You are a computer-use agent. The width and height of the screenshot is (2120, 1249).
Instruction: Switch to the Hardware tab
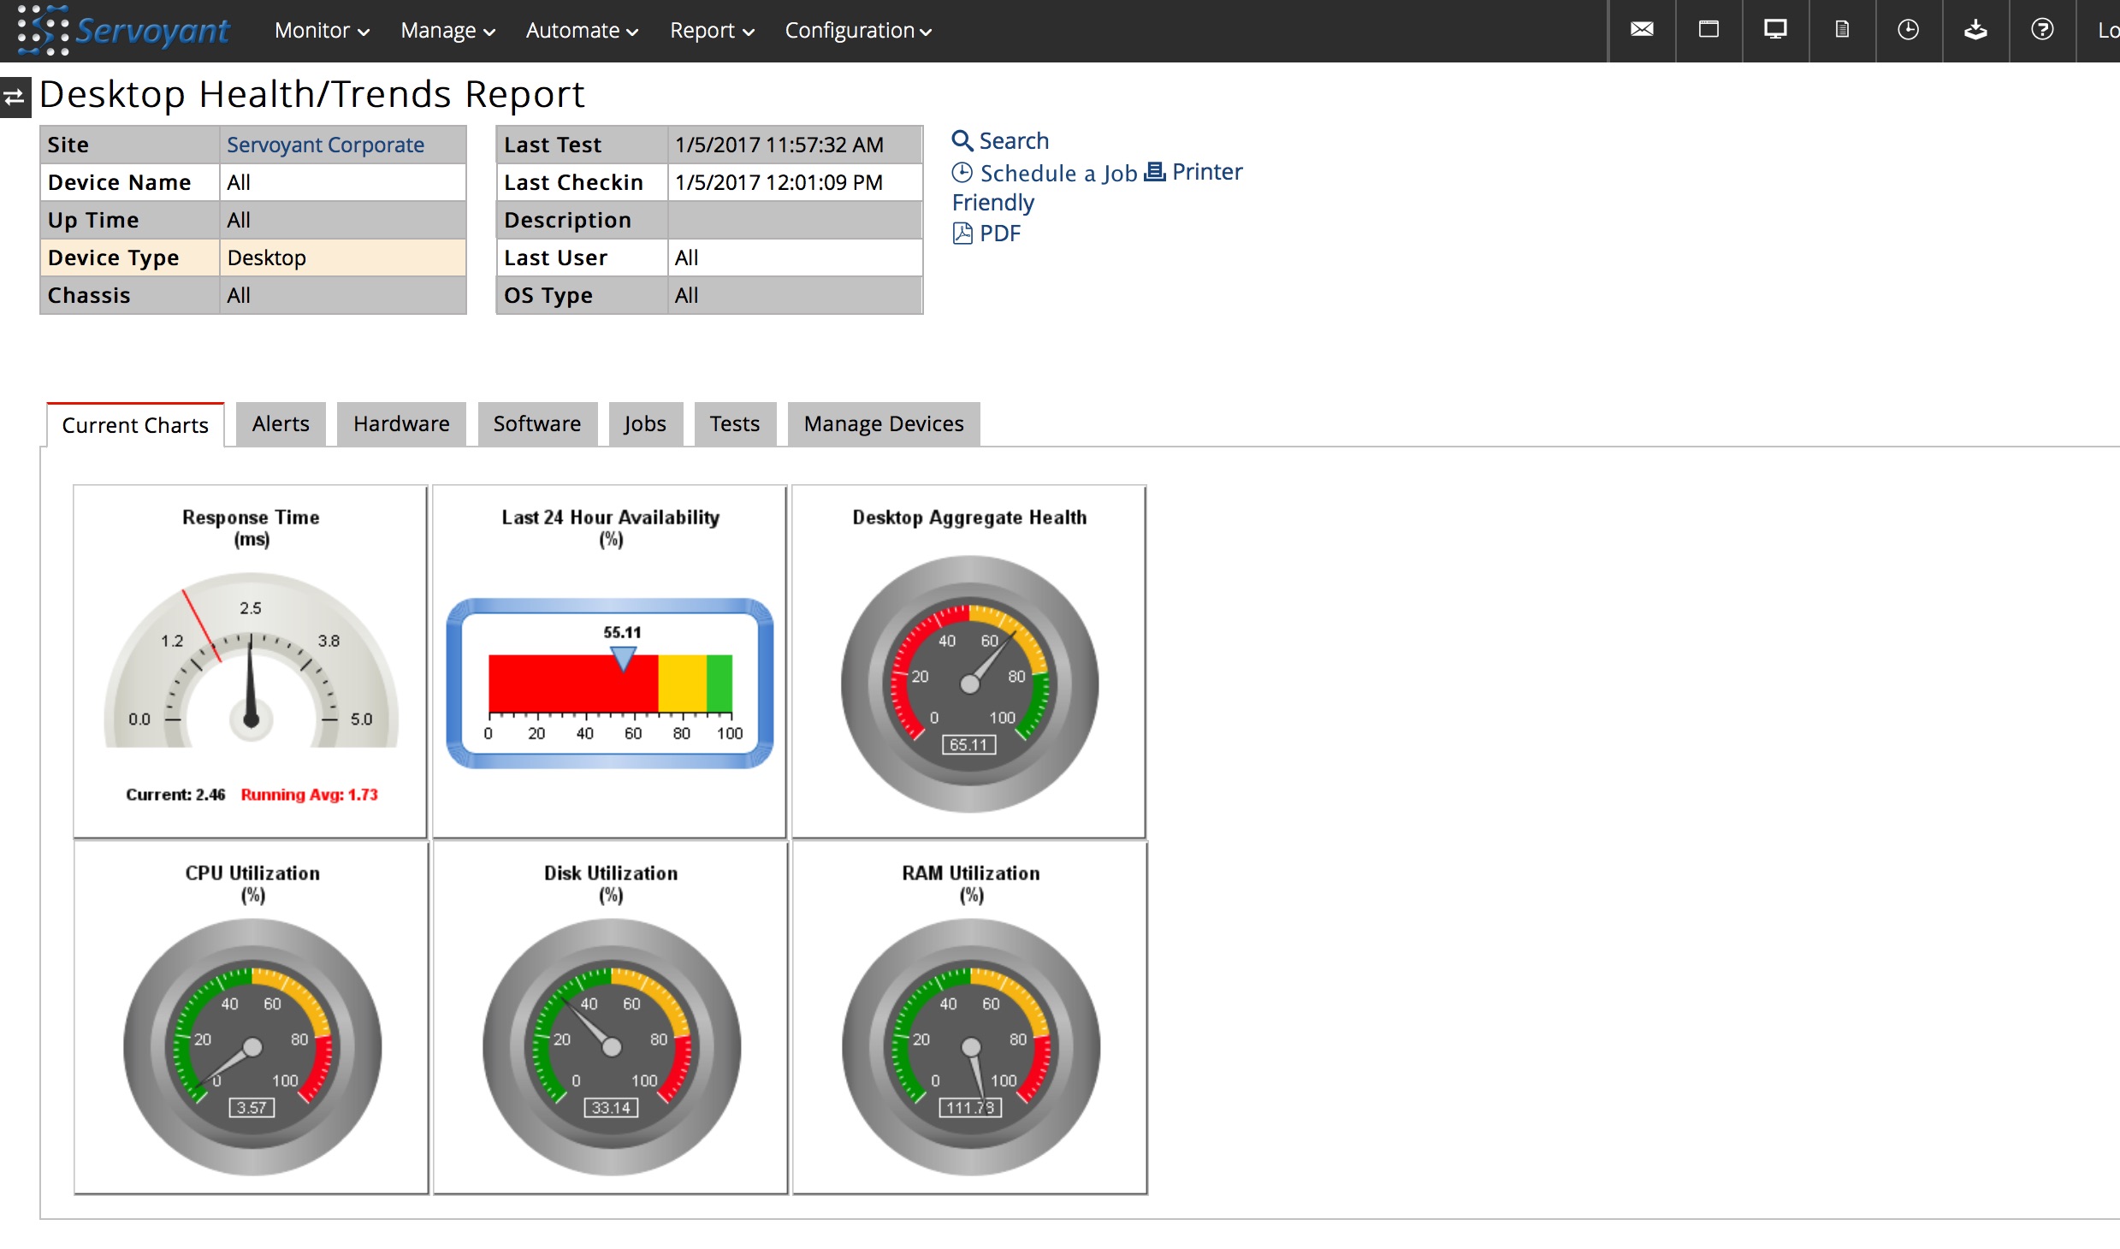point(400,423)
